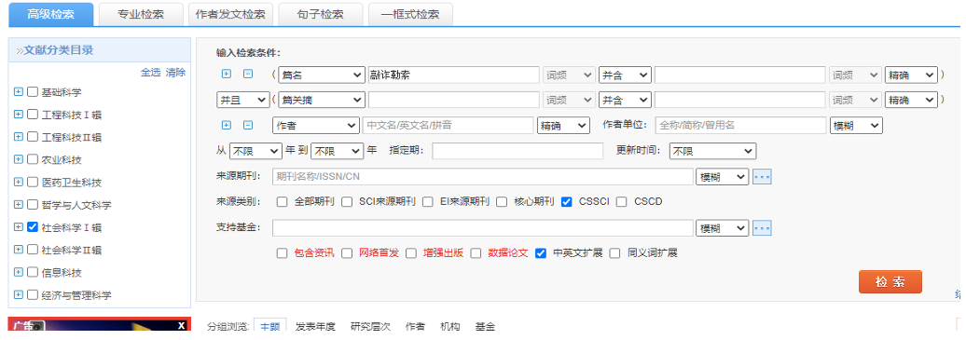Open 模糊 dropdown for 来源期刊
Viewport: 966px width, 340px height.
[x=722, y=177]
